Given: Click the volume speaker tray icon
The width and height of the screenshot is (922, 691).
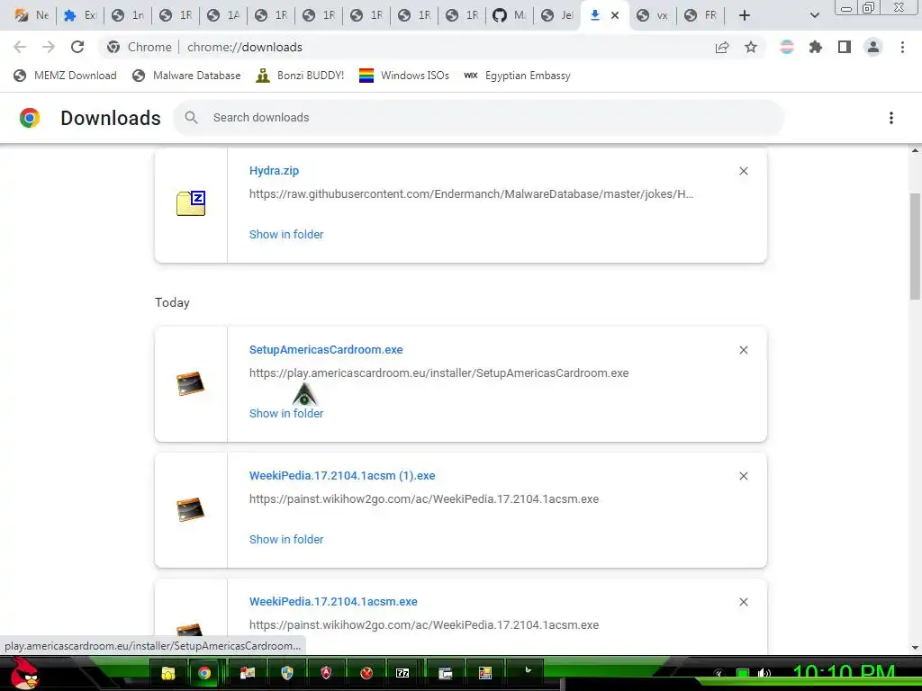Looking at the screenshot, I should [x=764, y=674].
